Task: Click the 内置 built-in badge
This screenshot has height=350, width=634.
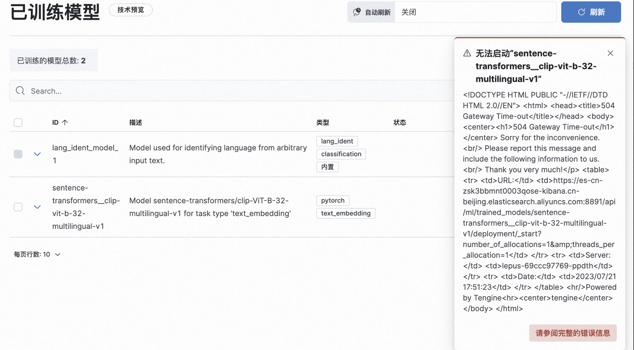Action: (x=327, y=167)
